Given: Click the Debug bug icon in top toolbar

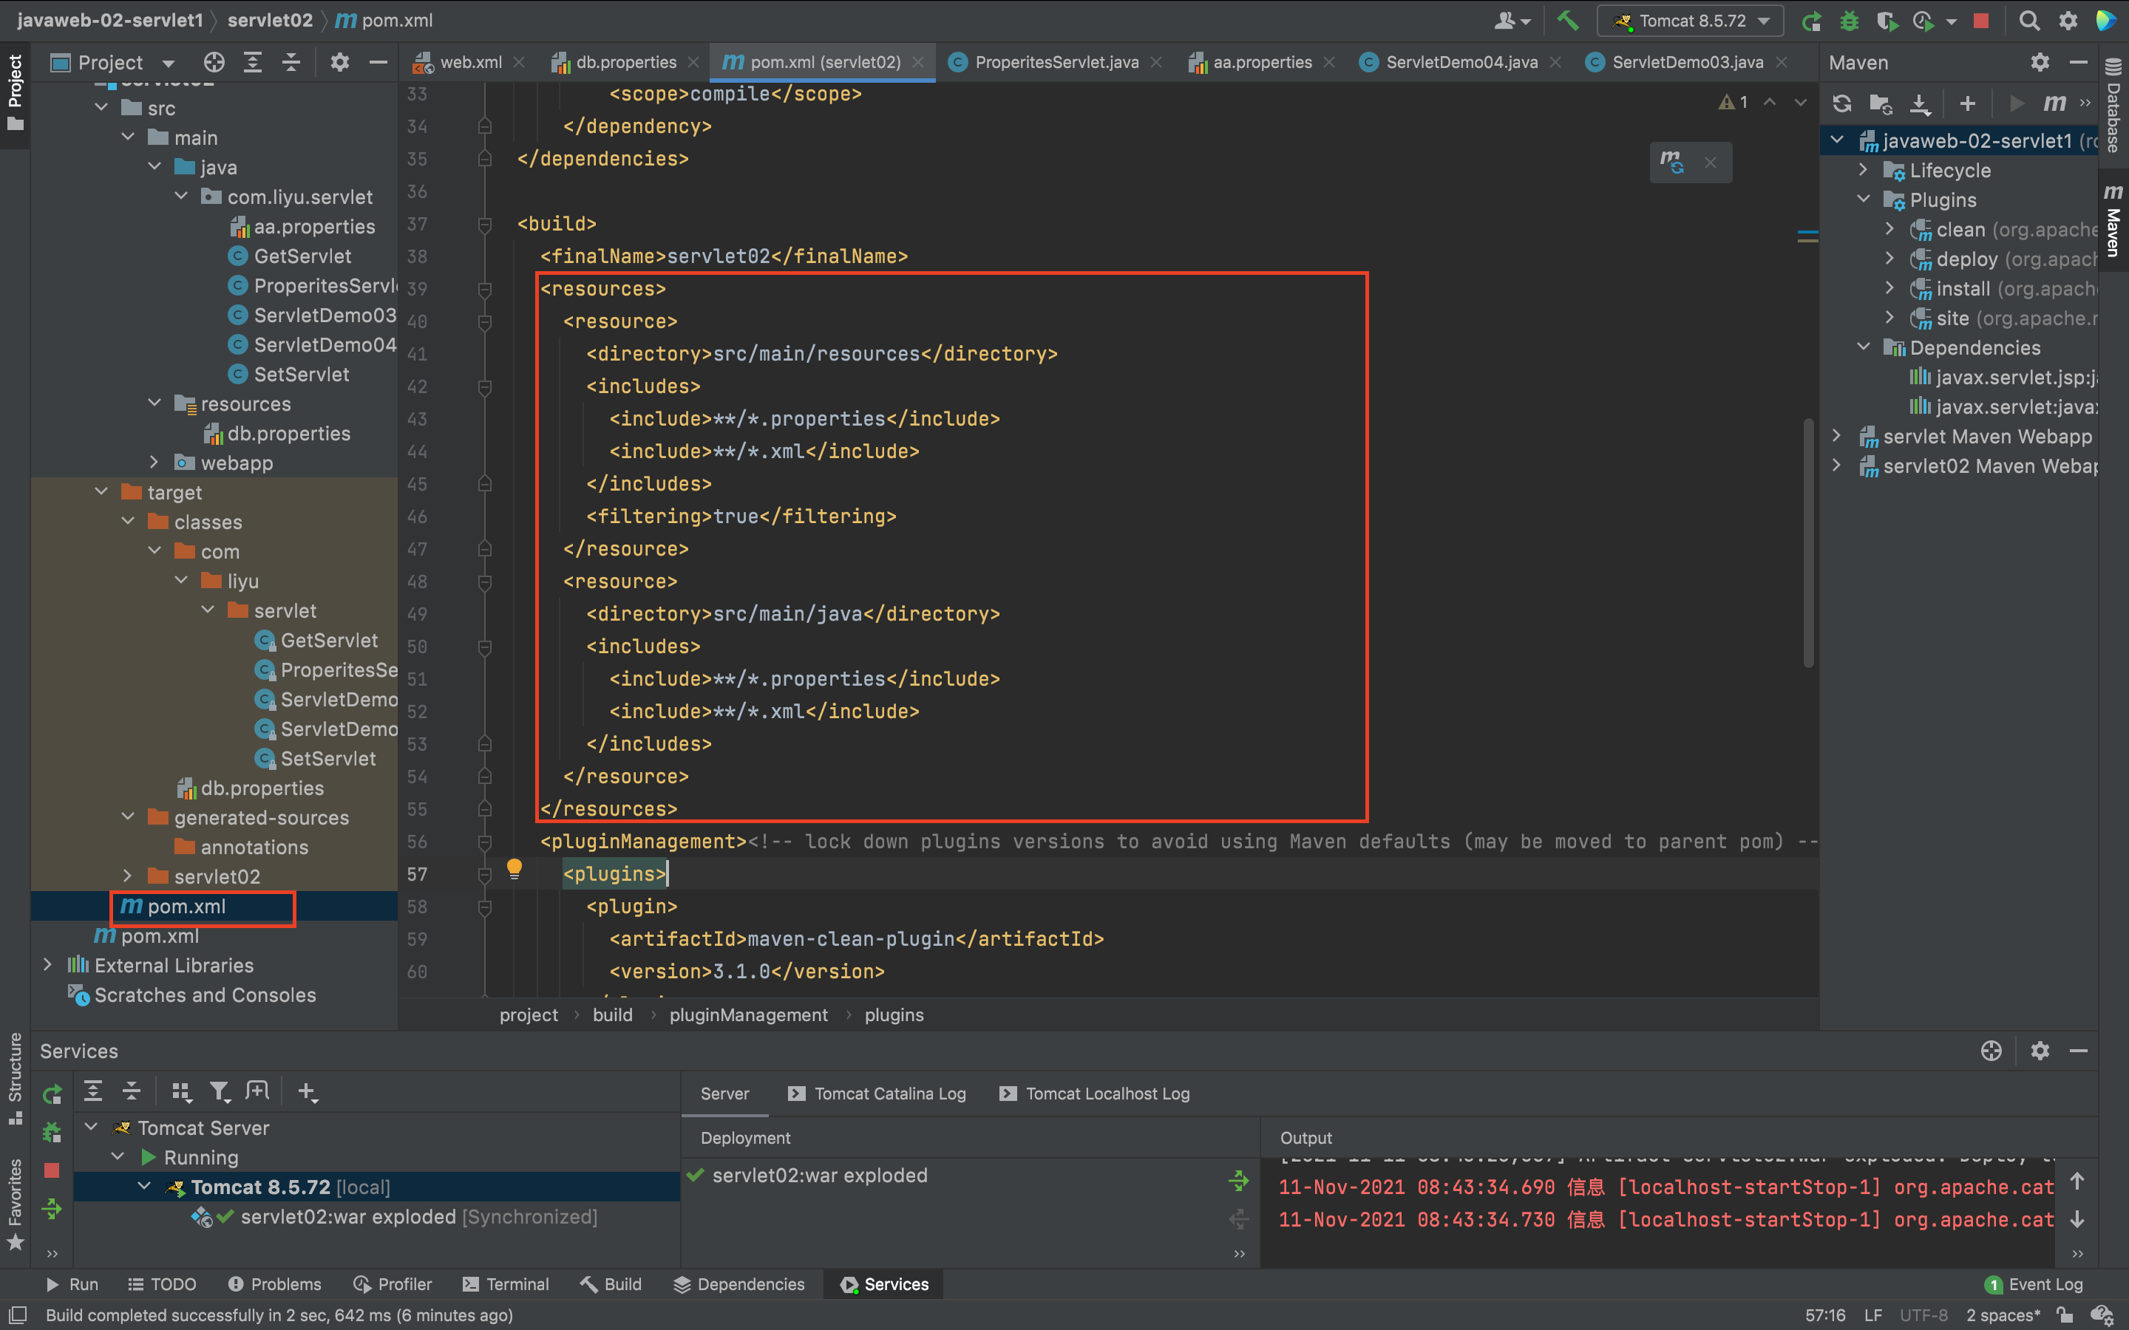Looking at the screenshot, I should click(1850, 20).
